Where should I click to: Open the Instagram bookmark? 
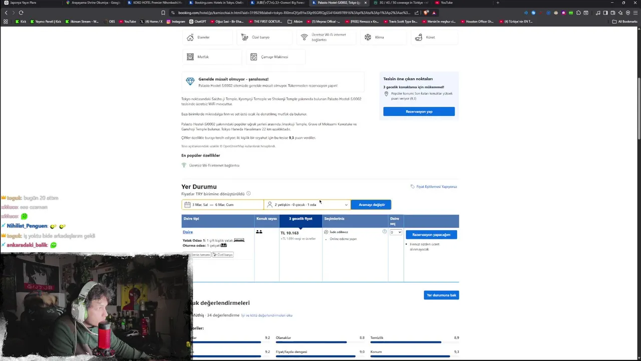tap(176, 22)
